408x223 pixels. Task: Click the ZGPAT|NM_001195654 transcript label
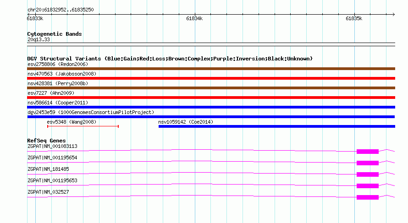52,158
